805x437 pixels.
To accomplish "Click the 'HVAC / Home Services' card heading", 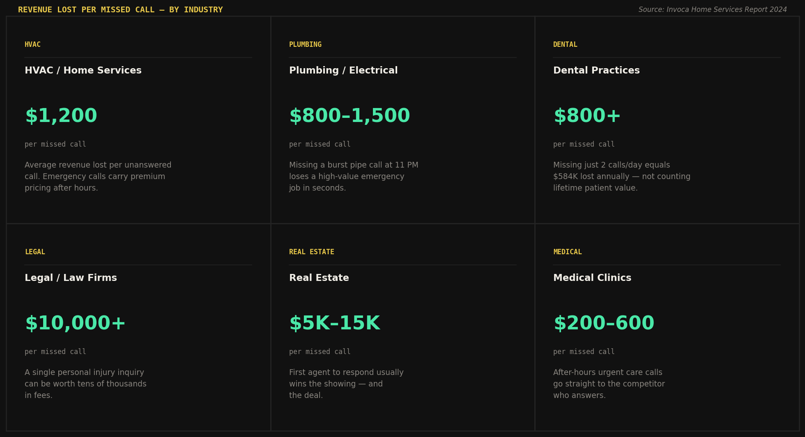I will pos(83,70).
